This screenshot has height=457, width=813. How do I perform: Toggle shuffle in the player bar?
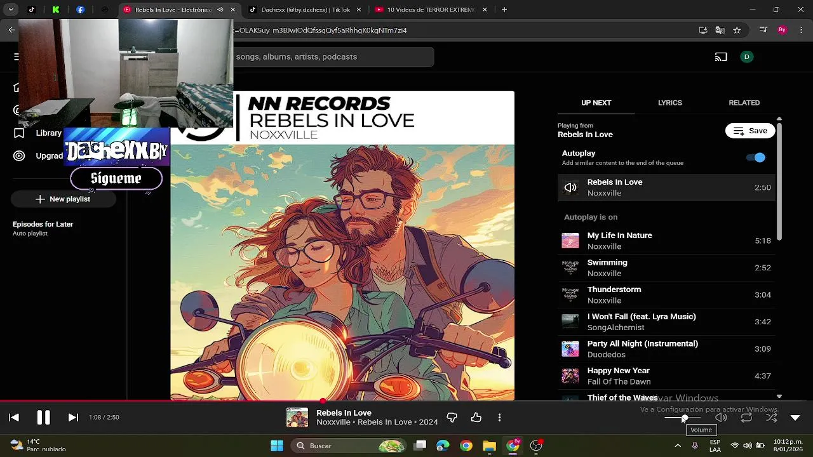[771, 417]
